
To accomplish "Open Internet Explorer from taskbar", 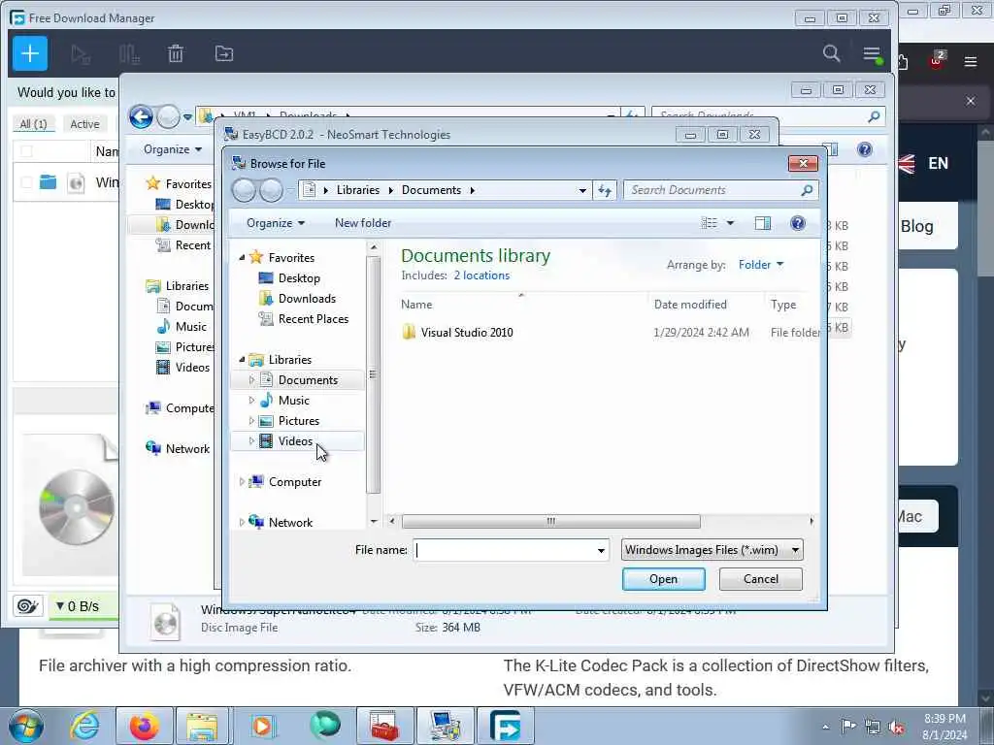I will tap(84, 726).
